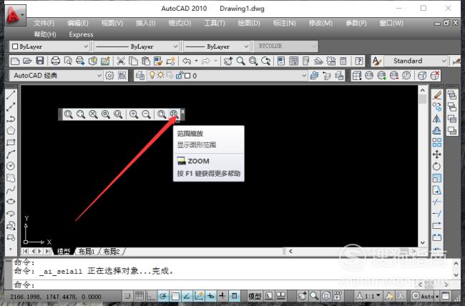465x306 pixels.
Task: Click the coordinates display in status bar
Action: pos(56,297)
